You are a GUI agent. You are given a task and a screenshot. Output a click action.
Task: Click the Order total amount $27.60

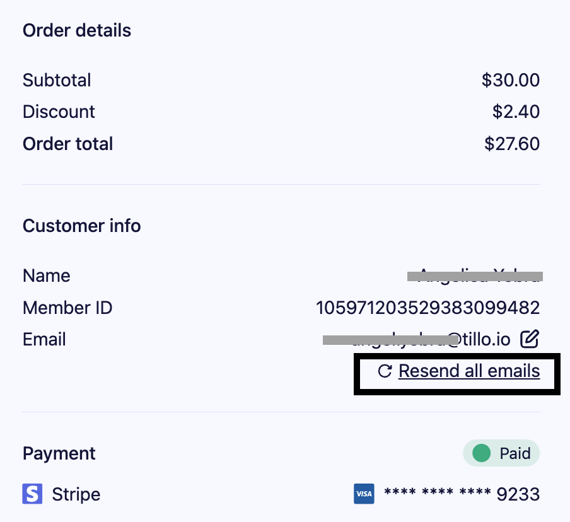tap(512, 144)
